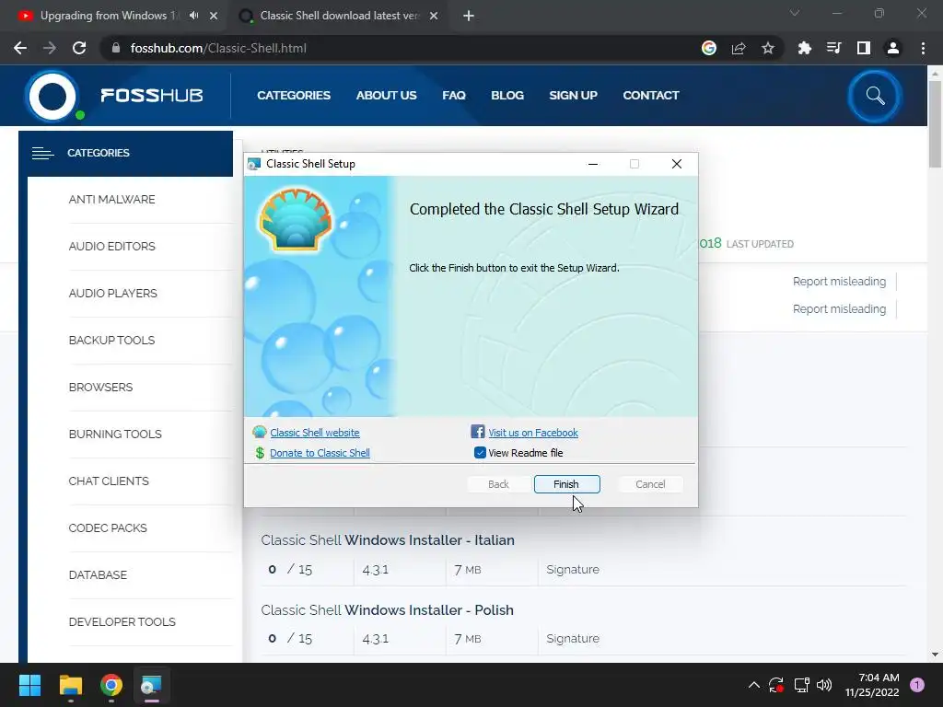Click the first Report misleading link
The image size is (943, 707).
click(x=839, y=282)
